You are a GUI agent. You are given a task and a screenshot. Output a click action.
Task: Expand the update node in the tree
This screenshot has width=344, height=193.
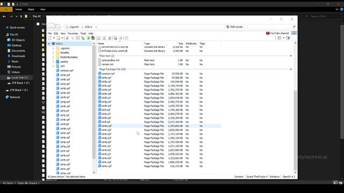(53, 62)
